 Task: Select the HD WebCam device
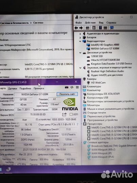pos(98,83)
